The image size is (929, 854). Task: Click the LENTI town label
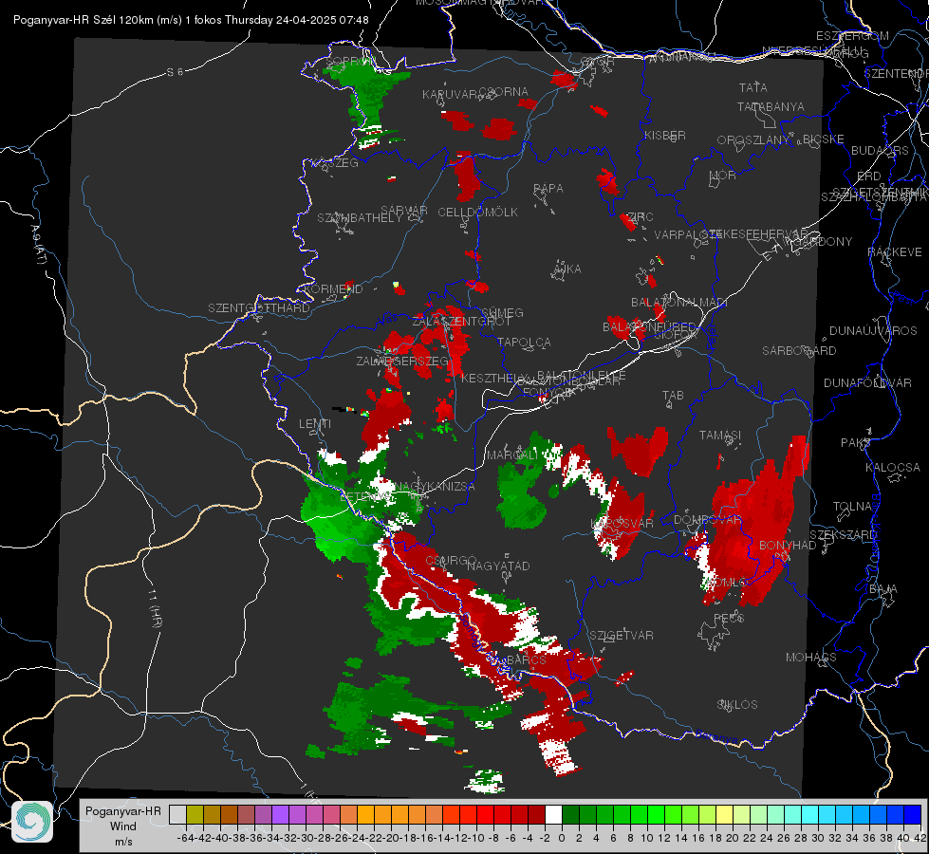[x=315, y=424]
